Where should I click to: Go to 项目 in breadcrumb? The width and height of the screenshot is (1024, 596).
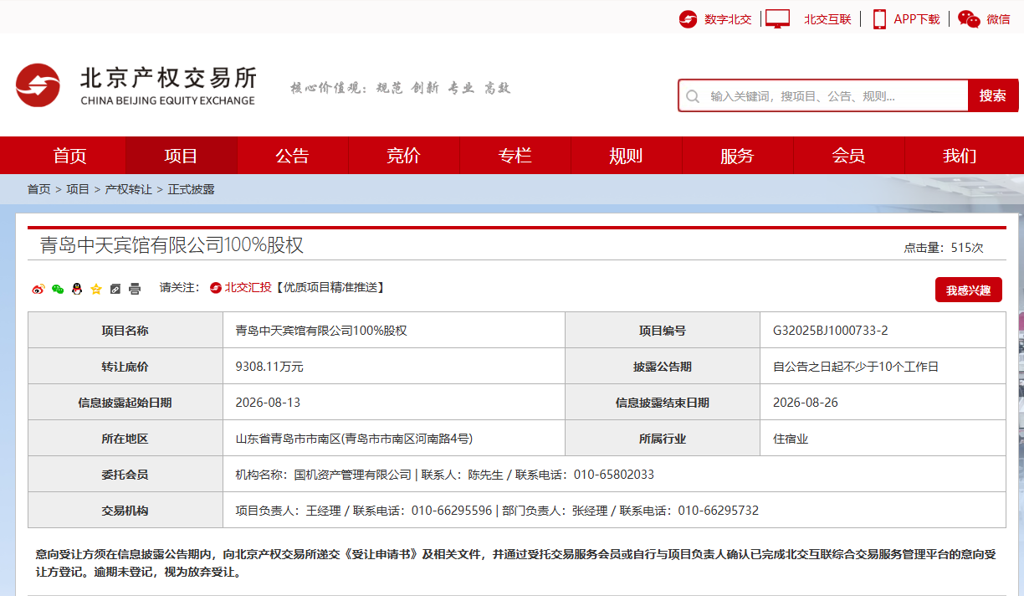point(78,189)
